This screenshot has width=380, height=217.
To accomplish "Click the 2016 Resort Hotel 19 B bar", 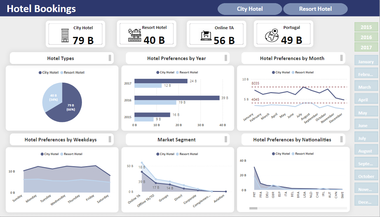I will (x=155, y=103).
